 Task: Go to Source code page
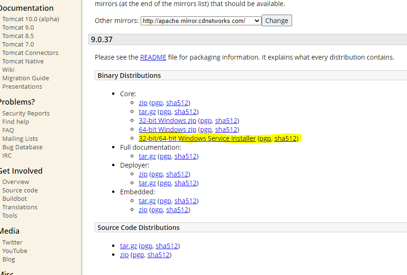[x=20, y=190]
